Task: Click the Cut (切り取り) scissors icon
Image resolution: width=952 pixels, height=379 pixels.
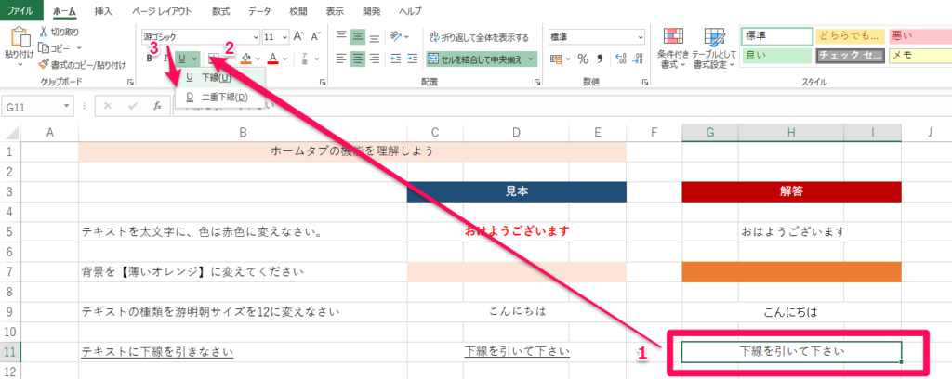Action: 45,33
